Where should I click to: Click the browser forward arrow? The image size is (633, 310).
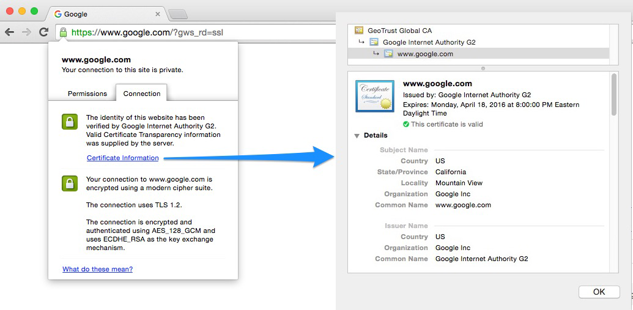click(27, 32)
